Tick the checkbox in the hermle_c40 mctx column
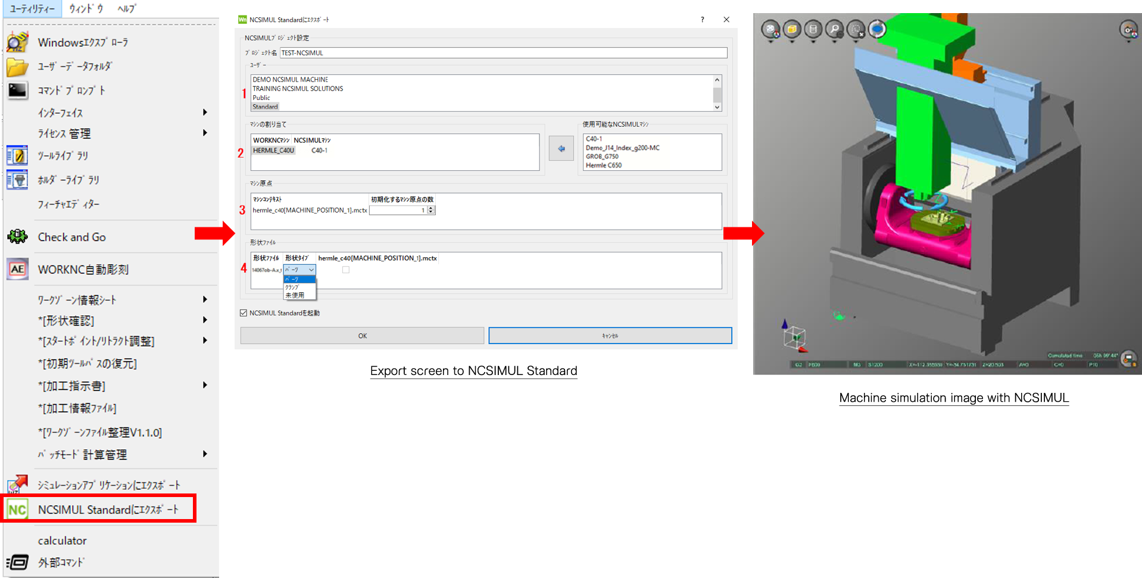Viewport: 1142px width, 578px height. 346,270
